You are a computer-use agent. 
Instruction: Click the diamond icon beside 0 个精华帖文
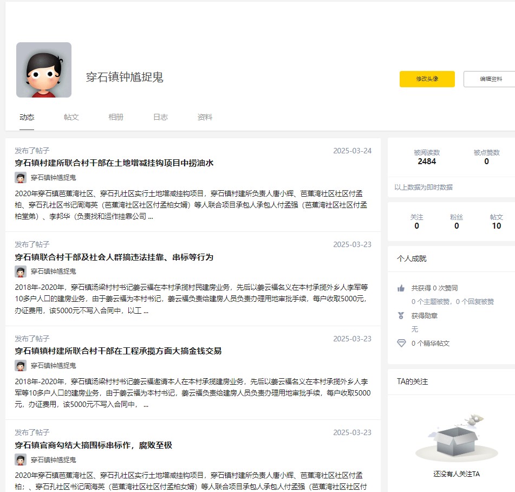pyautogui.click(x=401, y=343)
